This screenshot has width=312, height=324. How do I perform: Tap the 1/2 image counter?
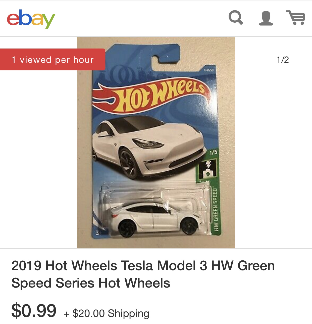point(283,60)
